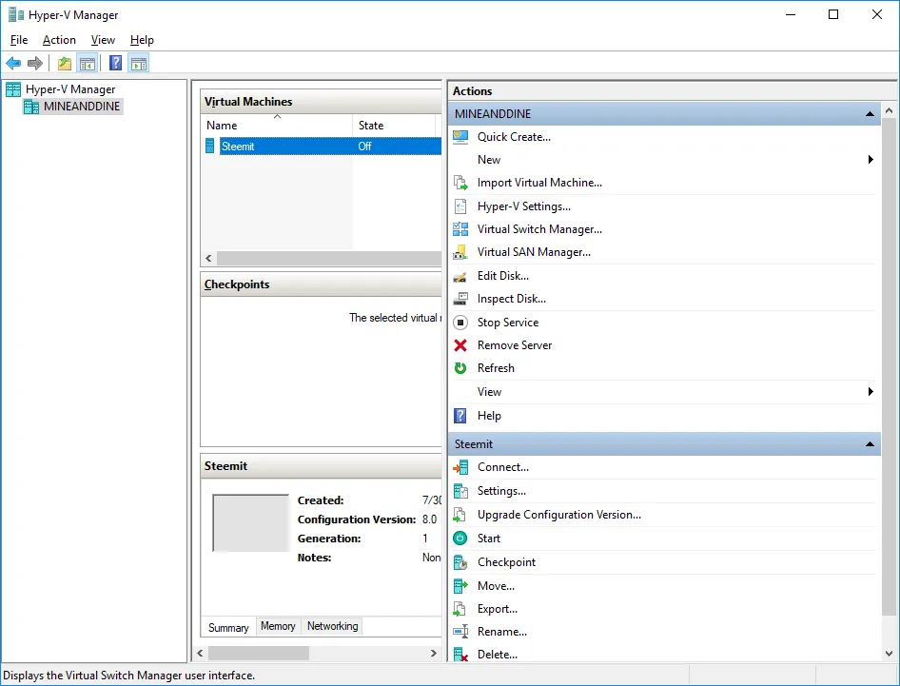The image size is (900, 686).
Task: Click the Checkpoint icon
Action: (x=460, y=562)
